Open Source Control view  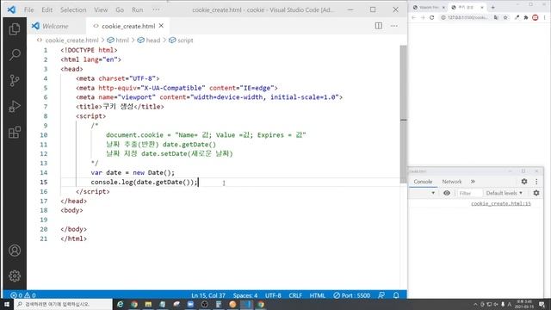[x=15, y=80]
